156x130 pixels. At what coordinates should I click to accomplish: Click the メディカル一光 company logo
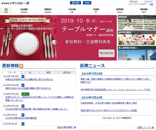tap(15, 3)
